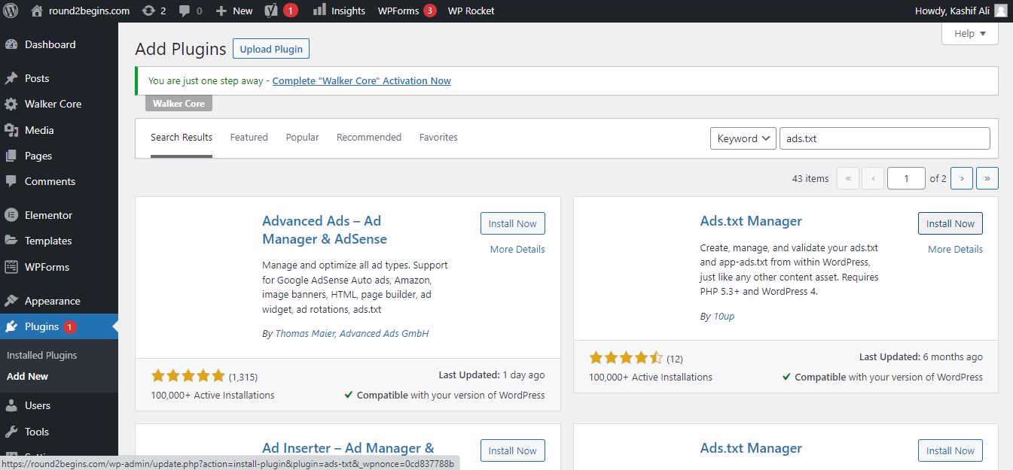This screenshot has height=470, width=1013.
Task: Open the comments bubble icon in the admin bar
Action: click(x=185, y=11)
